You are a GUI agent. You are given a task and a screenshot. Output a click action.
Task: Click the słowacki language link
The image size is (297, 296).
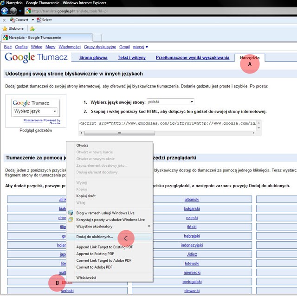pos(192,291)
